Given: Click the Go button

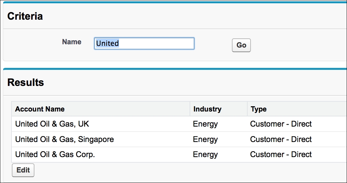Looking at the screenshot, I should (x=241, y=45).
